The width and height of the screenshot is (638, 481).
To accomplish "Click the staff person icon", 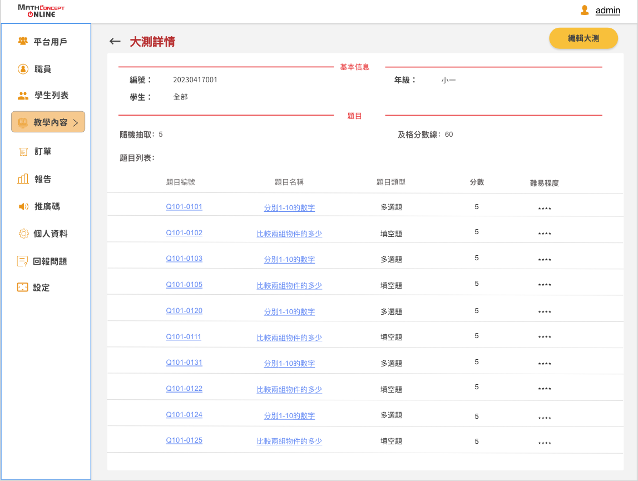I will tap(23, 69).
